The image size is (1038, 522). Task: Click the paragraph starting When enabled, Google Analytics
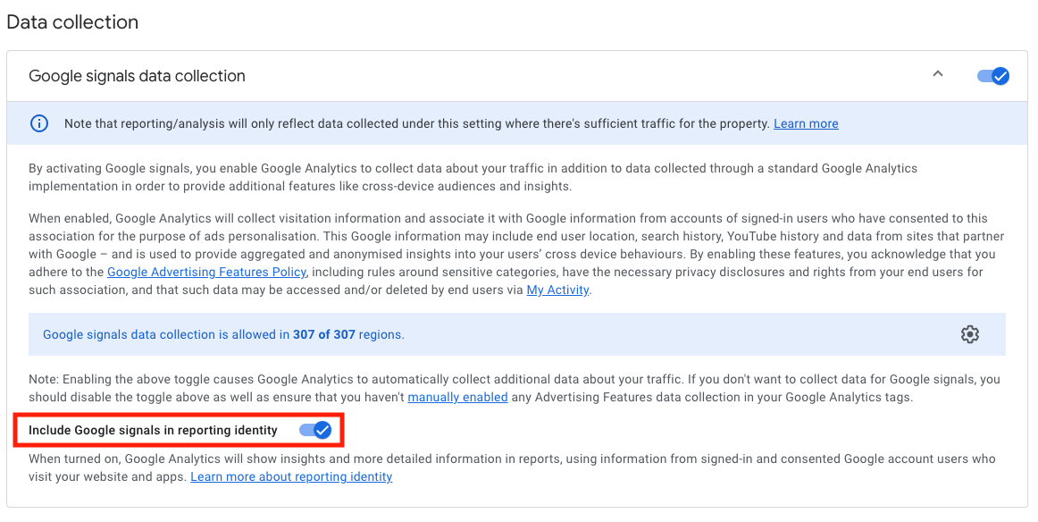pyautogui.click(x=516, y=255)
